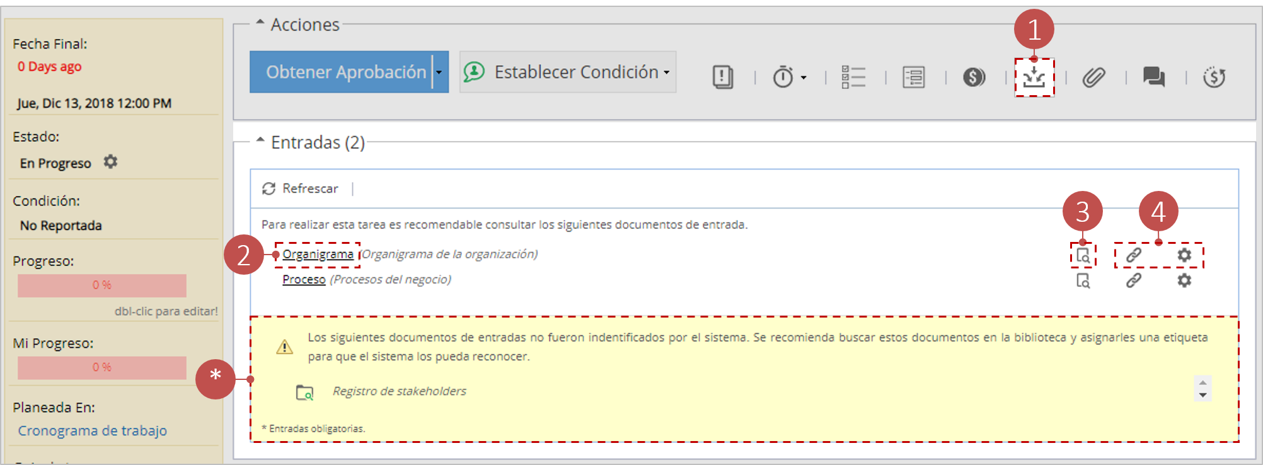Viewport: 1263px width, 465px height.
Task: Click folder search icon beside Registro de stakeholders
Action: pyautogui.click(x=304, y=392)
